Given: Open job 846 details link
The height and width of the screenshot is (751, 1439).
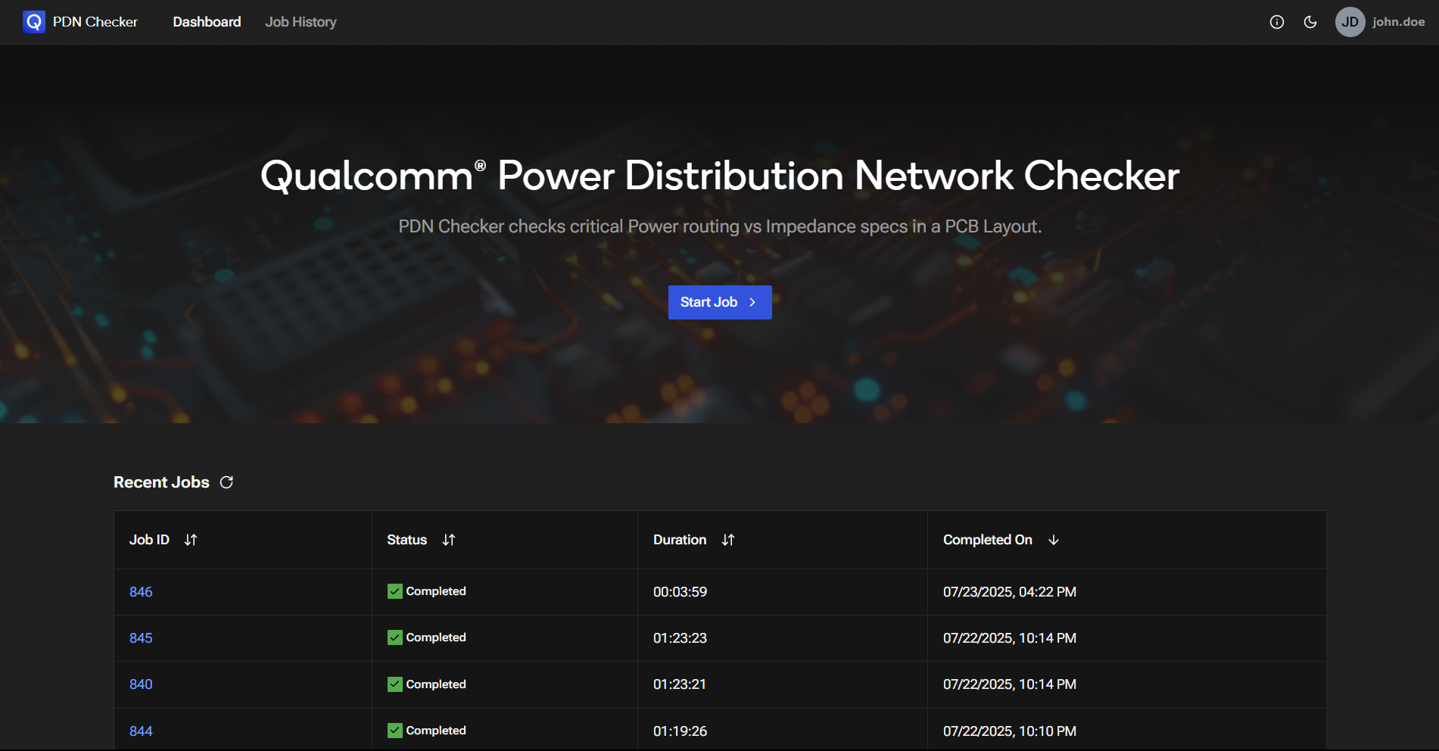Looking at the screenshot, I should (x=141, y=592).
